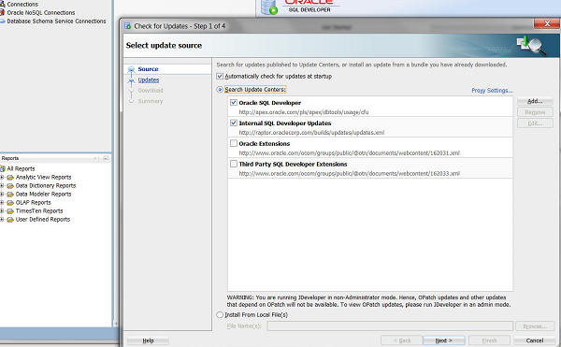
Task: Click the SQL Developer database logo icon
Action: (x=269, y=7)
